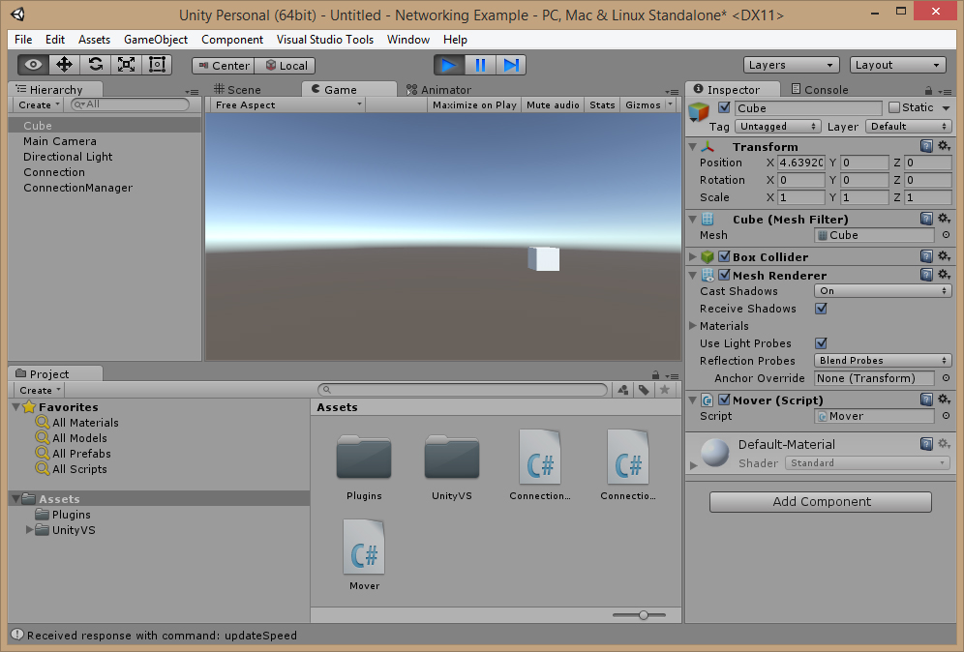
Task: Disable the Box Collider component checkbox
Action: [724, 256]
